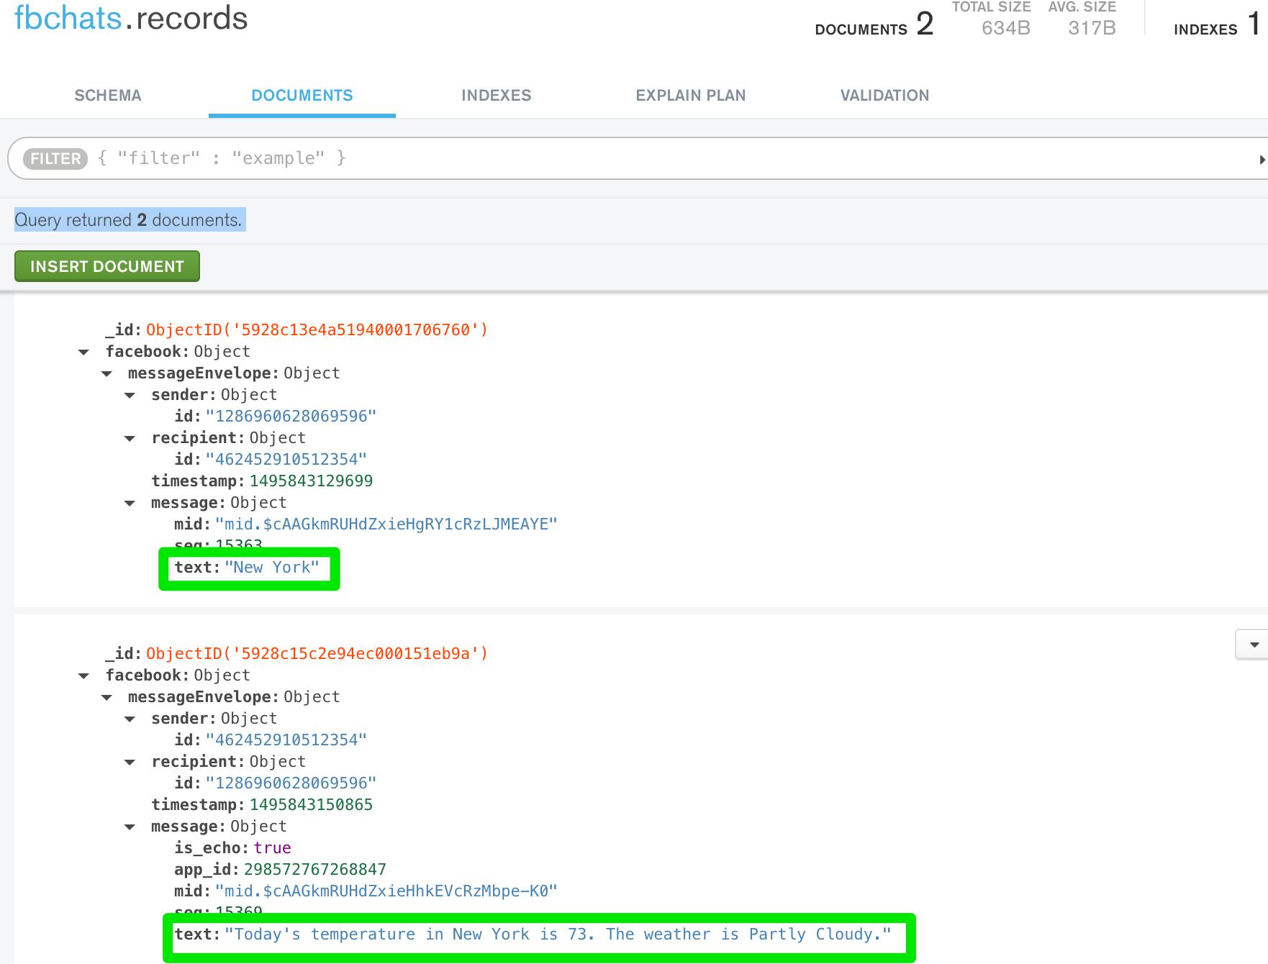1268x964 pixels.
Task: Collapse sender object with id 1286960628069596
Action: [130, 395]
